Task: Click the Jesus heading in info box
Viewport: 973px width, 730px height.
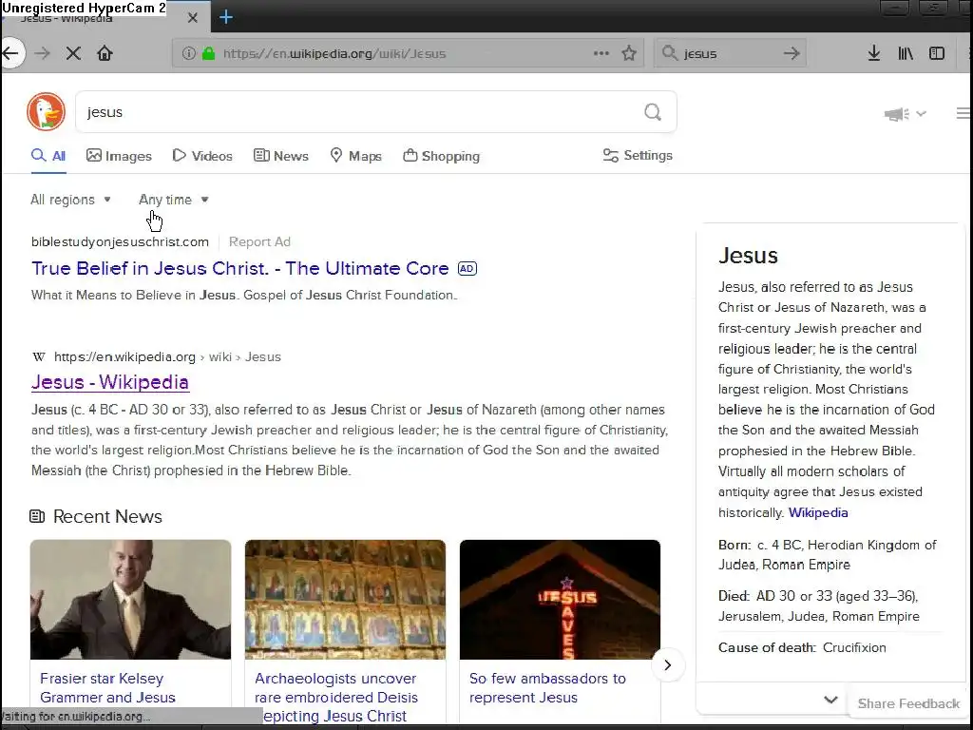Action: [x=748, y=256]
